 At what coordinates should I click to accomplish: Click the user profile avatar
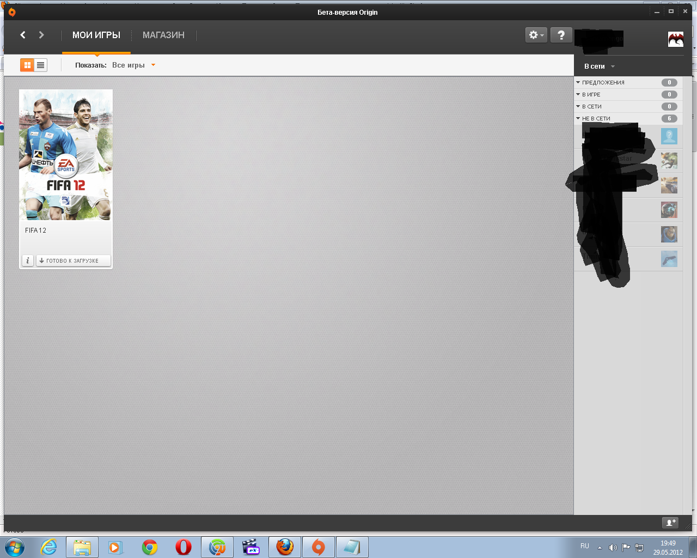(x=676, y=39)
